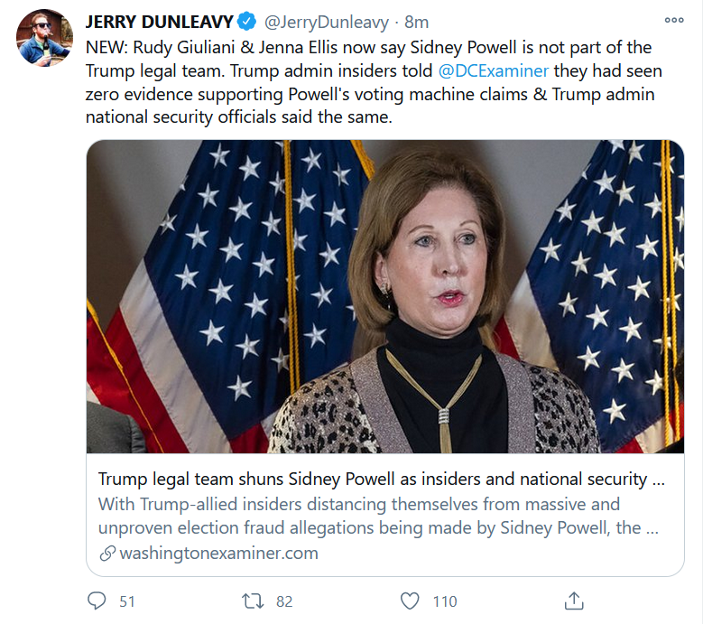Click the card description starting "With Trump-allied insiders"
This screenshot has height=624, width=703.
[368, 516]
